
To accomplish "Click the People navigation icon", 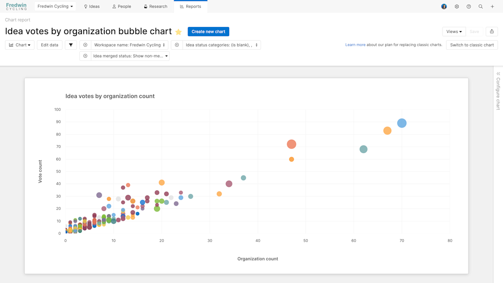I will [121, 7].
